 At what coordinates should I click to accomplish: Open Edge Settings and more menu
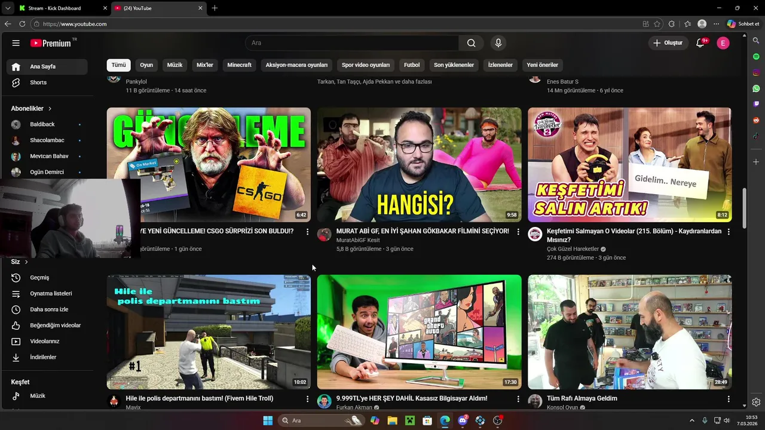717,24
